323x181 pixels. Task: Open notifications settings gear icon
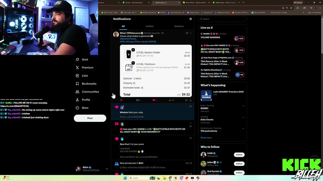(x=191, y=19)
